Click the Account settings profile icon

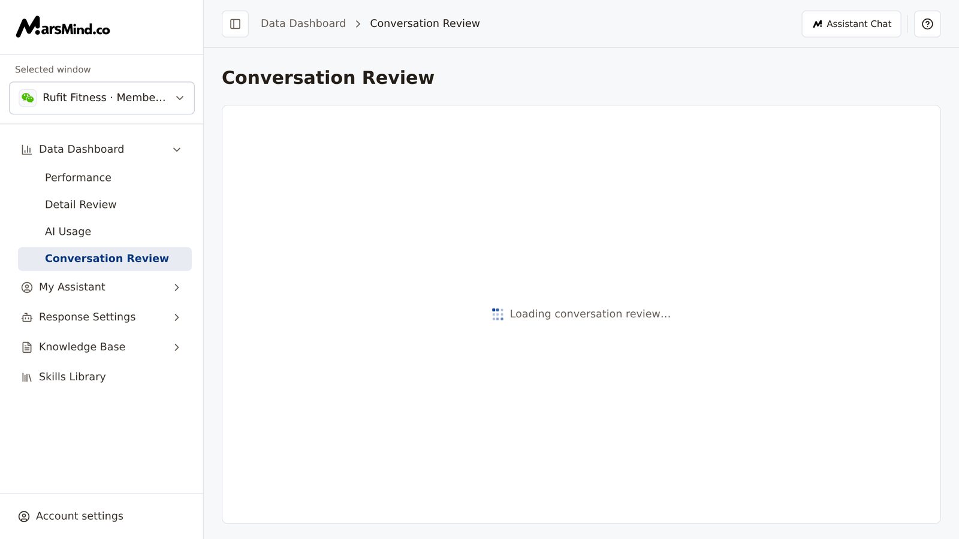click(x=24, y=516)
